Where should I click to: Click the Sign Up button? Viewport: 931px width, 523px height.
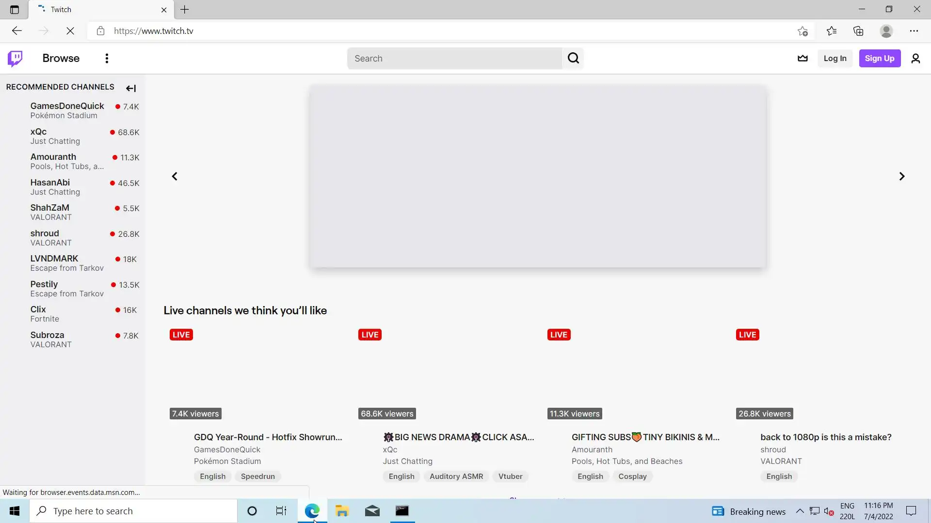[879, 59]
